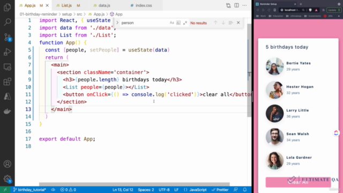Viewport: 343px width, 193px height.
Task: Open the Work bookmarks folder
Action: click(261, 16)
